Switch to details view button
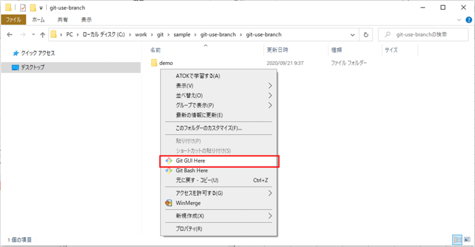475x247 pixels. click(457, 240)
